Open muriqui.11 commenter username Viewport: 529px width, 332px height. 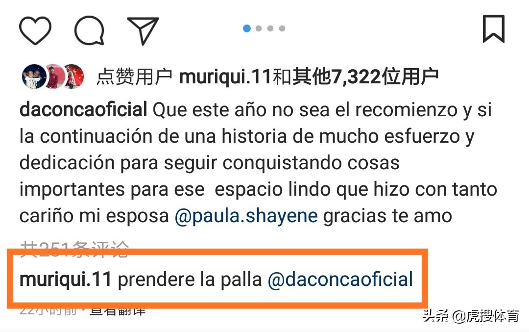pos(66,280)
